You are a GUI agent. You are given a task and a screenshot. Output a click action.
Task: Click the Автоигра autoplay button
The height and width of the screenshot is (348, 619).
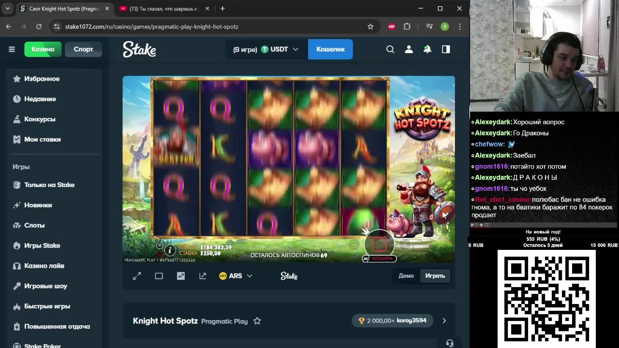pyautogui.click(x=379, y=259)
